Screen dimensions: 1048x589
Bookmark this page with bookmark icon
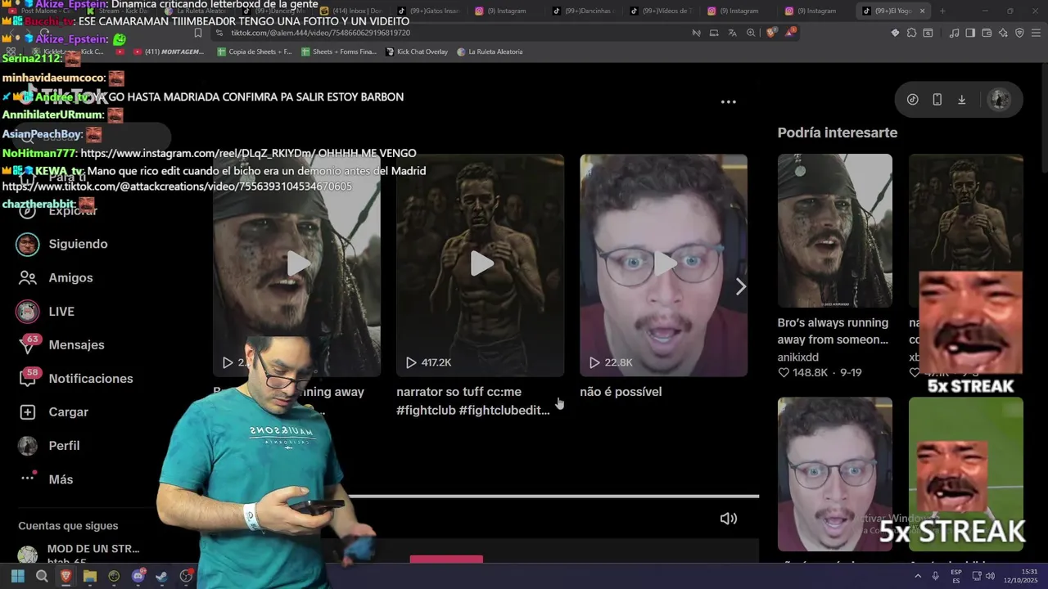click(197, 33)
